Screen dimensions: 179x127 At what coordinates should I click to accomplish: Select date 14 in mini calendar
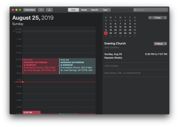[x=120, y=27]
